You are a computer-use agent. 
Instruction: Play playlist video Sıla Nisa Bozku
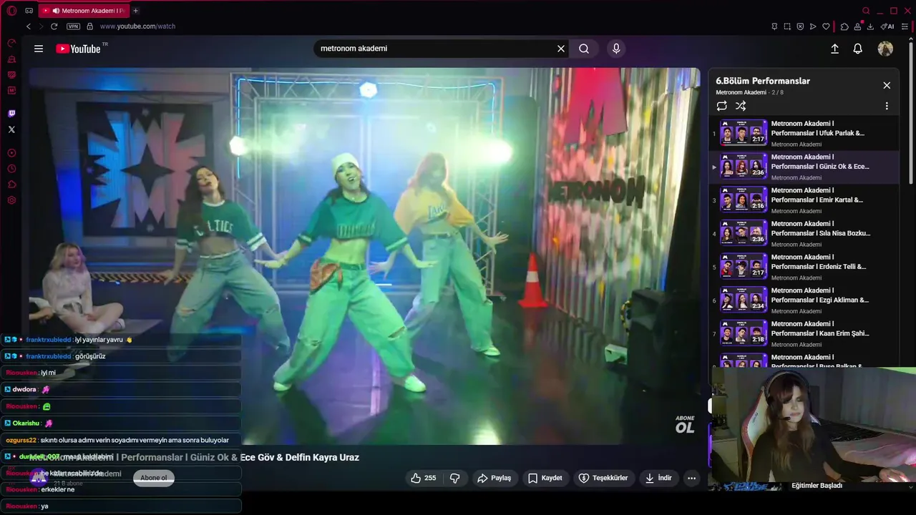click(804, 233)
